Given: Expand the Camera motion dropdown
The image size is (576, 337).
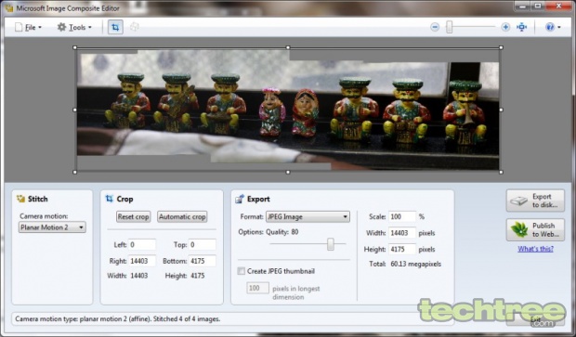Looking at the screenshot, I should [x=52, y=227].
